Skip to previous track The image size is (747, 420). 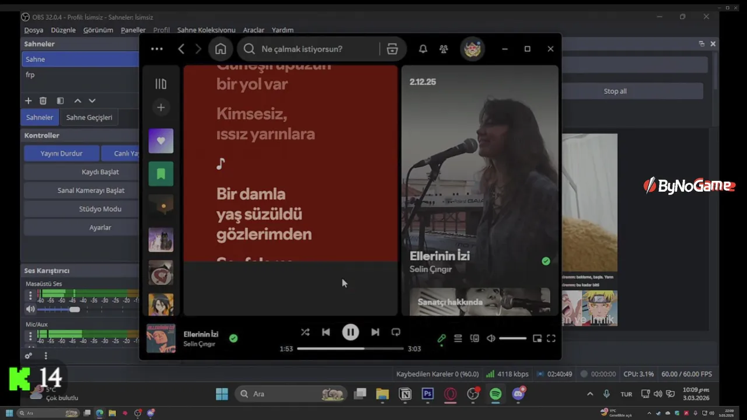click(x=326, y=332)
